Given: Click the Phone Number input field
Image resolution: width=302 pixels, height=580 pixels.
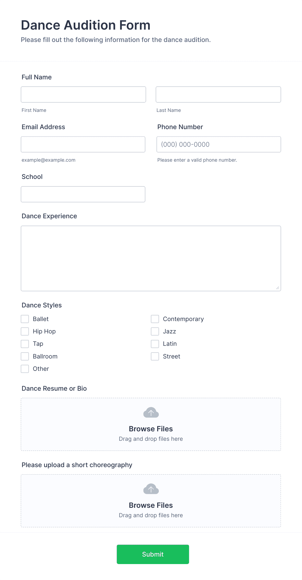Looking at the screenshot, I should tap(218, 144).
